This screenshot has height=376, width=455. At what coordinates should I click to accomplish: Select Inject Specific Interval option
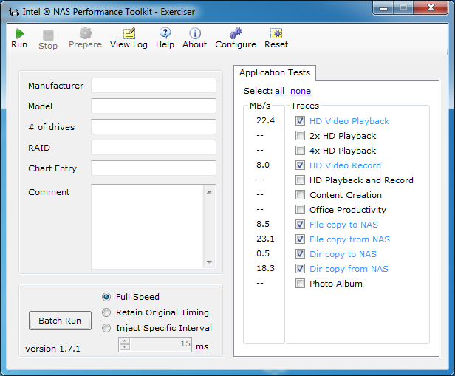coord(106,328)
